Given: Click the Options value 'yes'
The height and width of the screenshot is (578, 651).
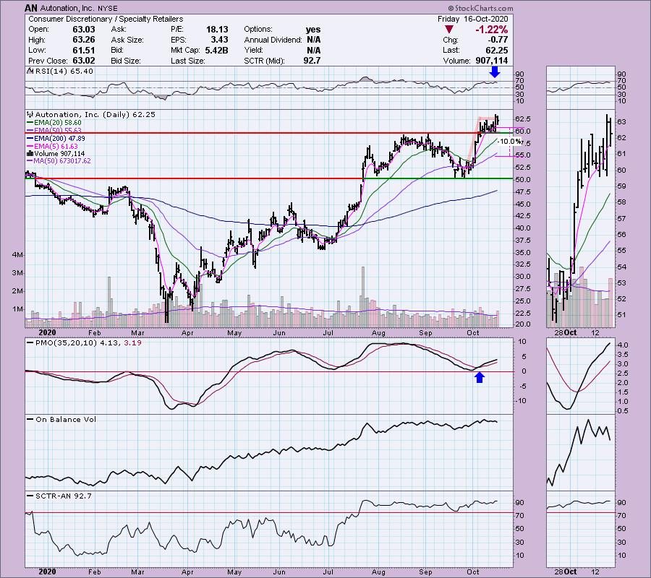Looking at the screenshot, I should [313, 30].
